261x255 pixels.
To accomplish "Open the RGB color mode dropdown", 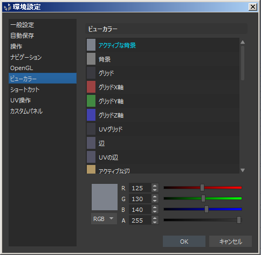I will coord(104,219).
